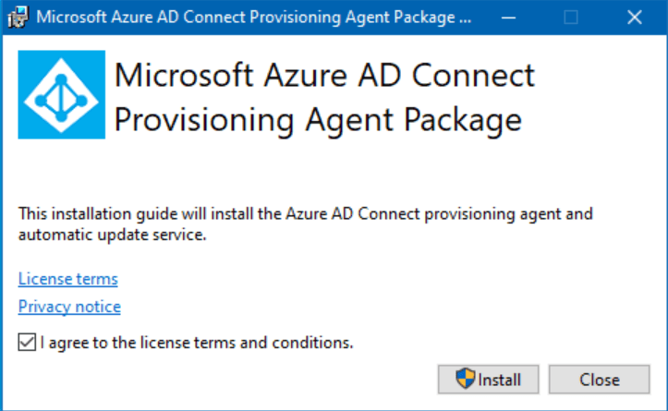Click the window title text in the title bar

(254, 18)
